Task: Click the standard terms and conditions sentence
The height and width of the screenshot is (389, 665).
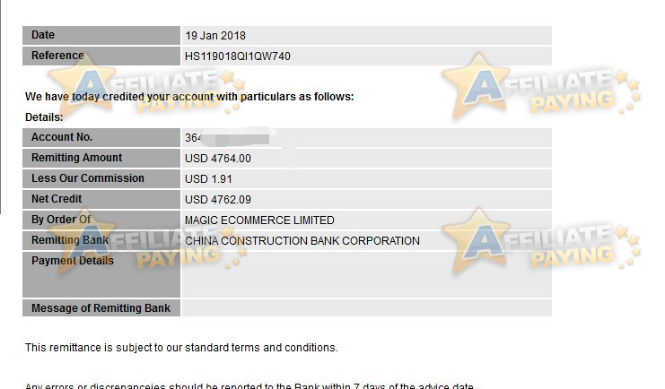Action: (x=181, y=348)
